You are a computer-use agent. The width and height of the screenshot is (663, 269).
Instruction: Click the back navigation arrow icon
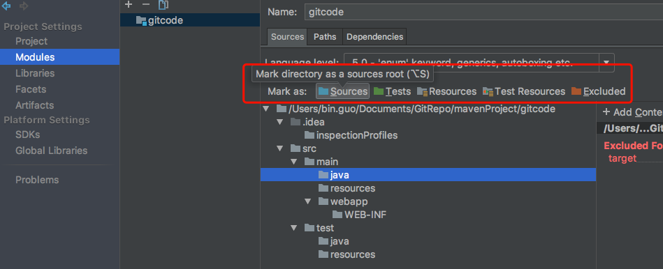[7, 6]
